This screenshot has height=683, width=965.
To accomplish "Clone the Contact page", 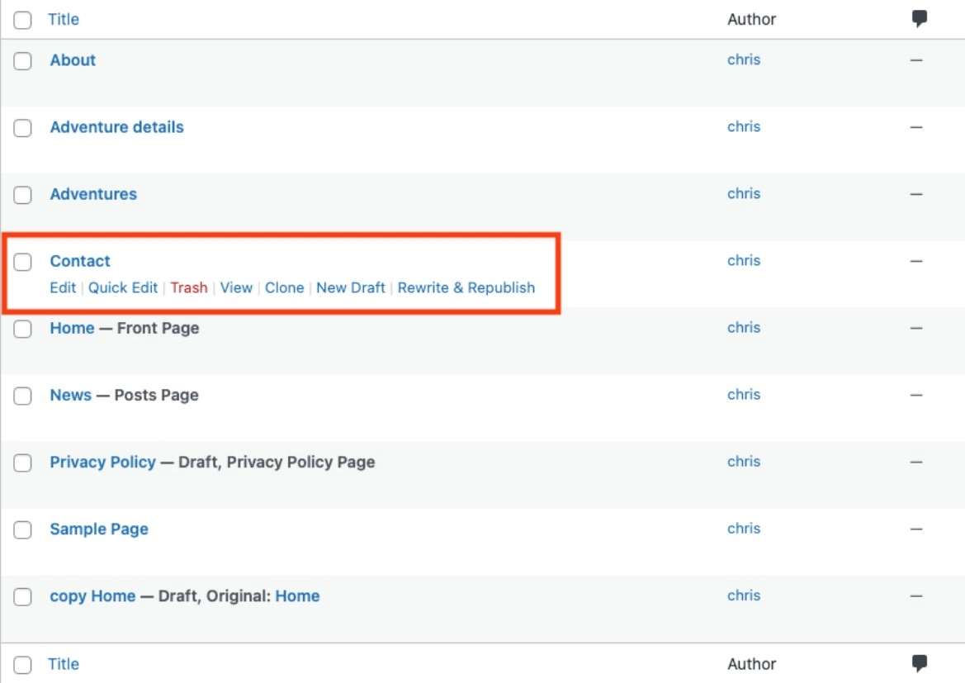I will [x=284, y=287].
